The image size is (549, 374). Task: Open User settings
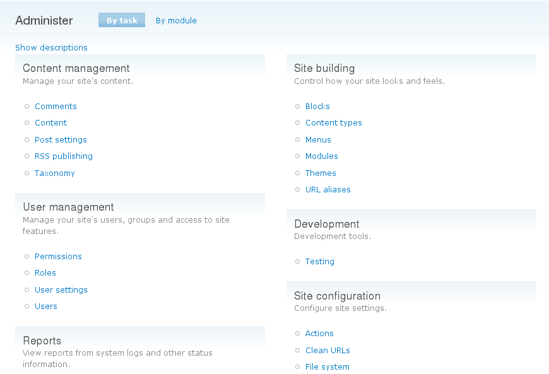(x=61, y=289)
